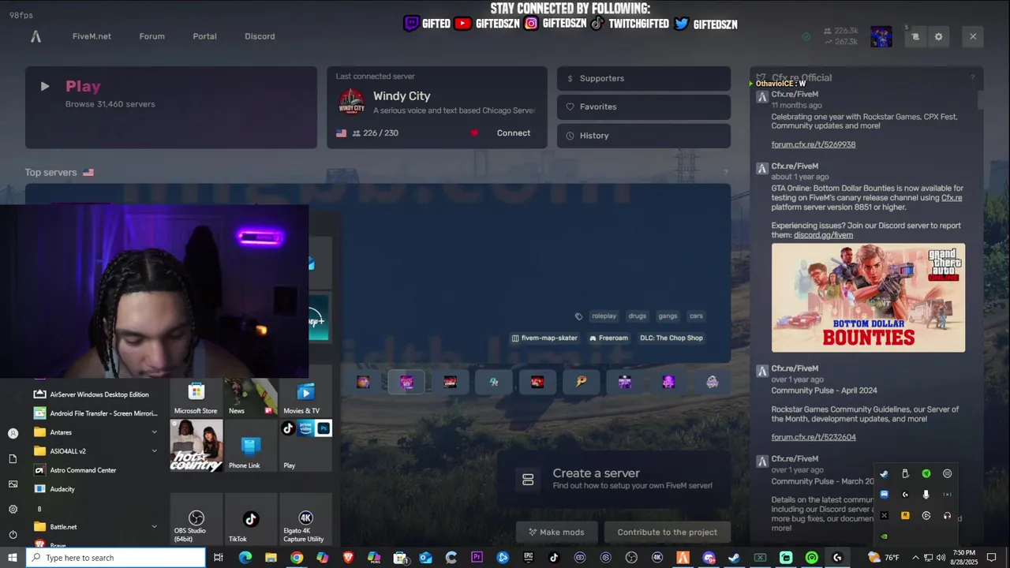Click Contribute to the project button
Screen dimensions: 1010x568
pos(668,532)
